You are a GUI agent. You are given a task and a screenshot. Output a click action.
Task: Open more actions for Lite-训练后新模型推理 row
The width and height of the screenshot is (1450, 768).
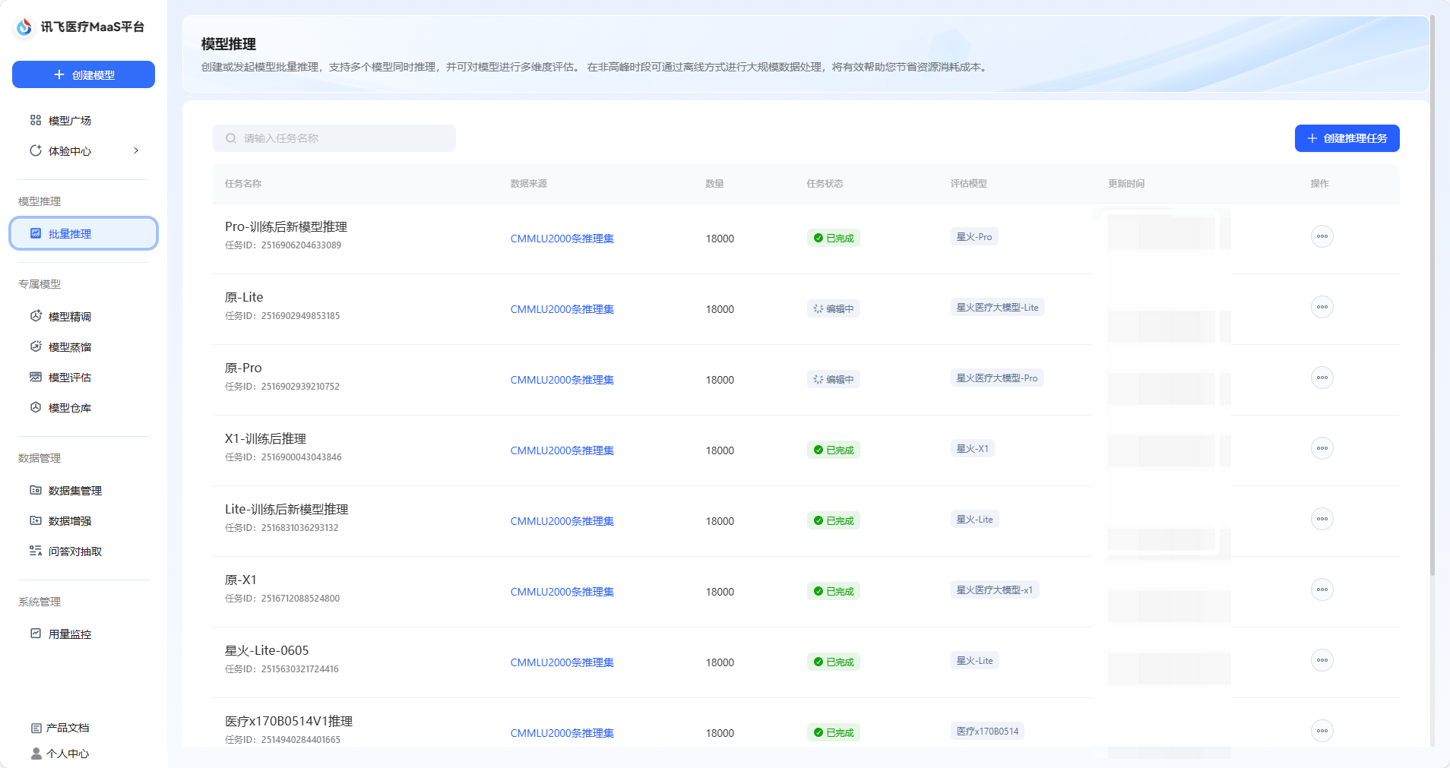(x=1322, y=519)
